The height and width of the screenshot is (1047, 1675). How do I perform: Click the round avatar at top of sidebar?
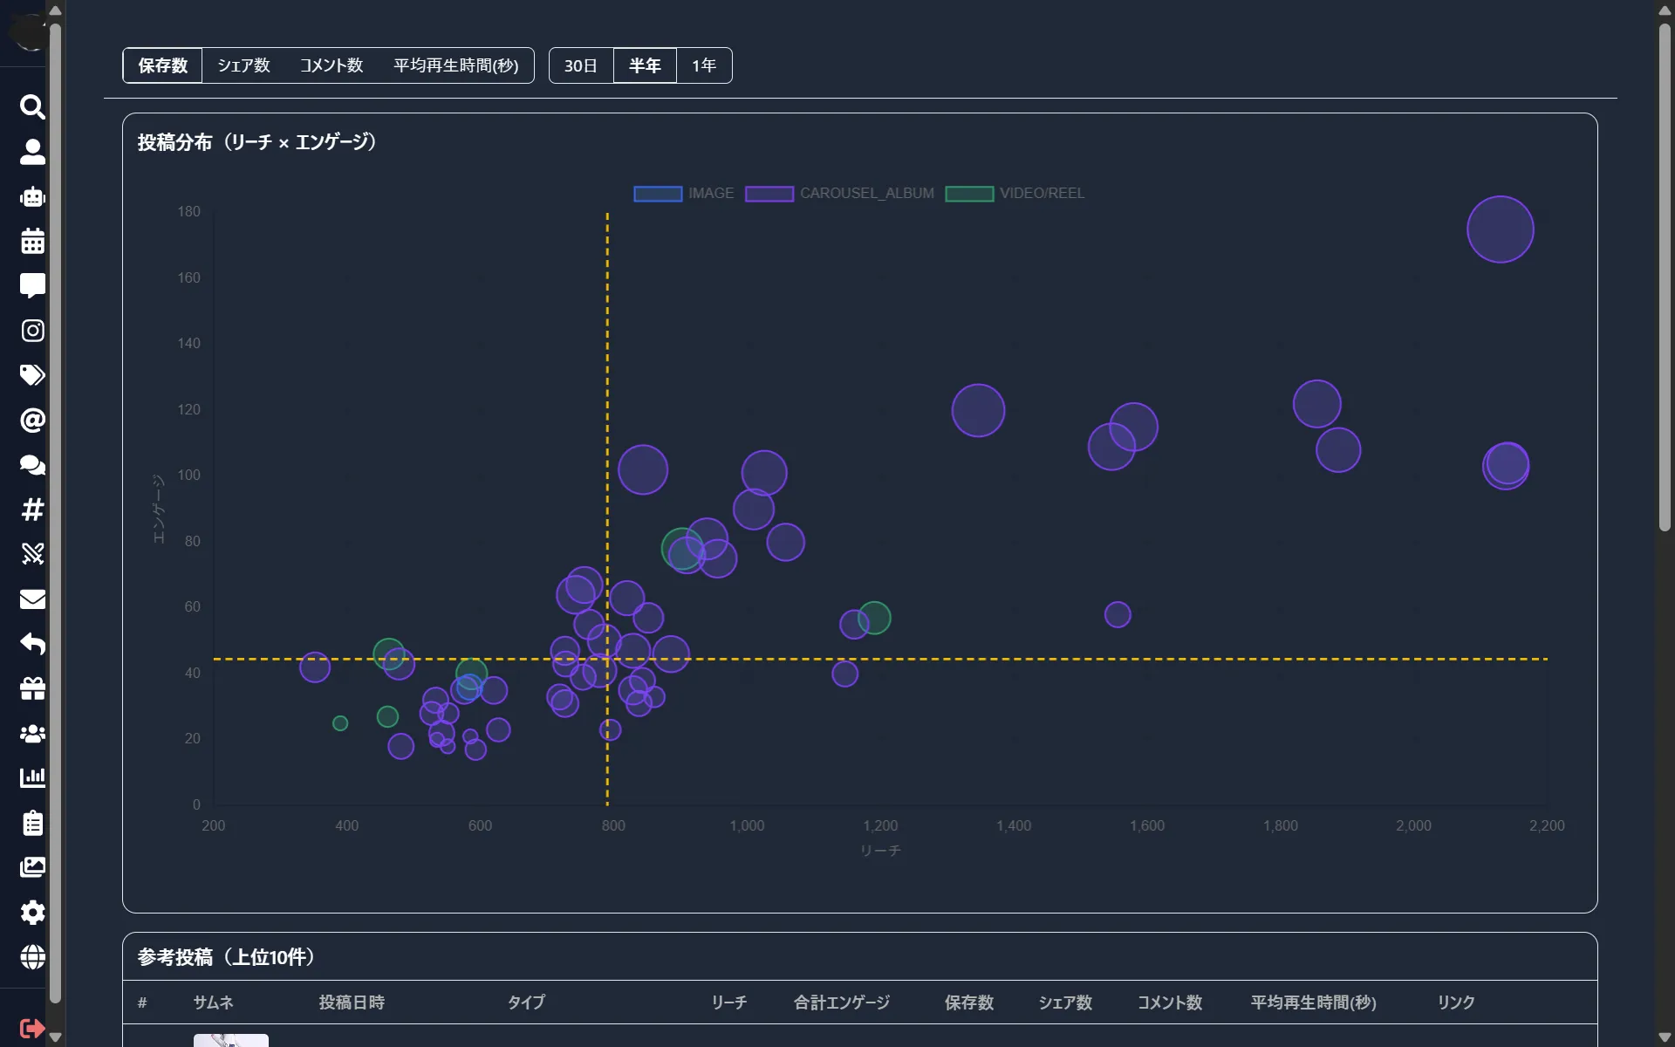30,32
